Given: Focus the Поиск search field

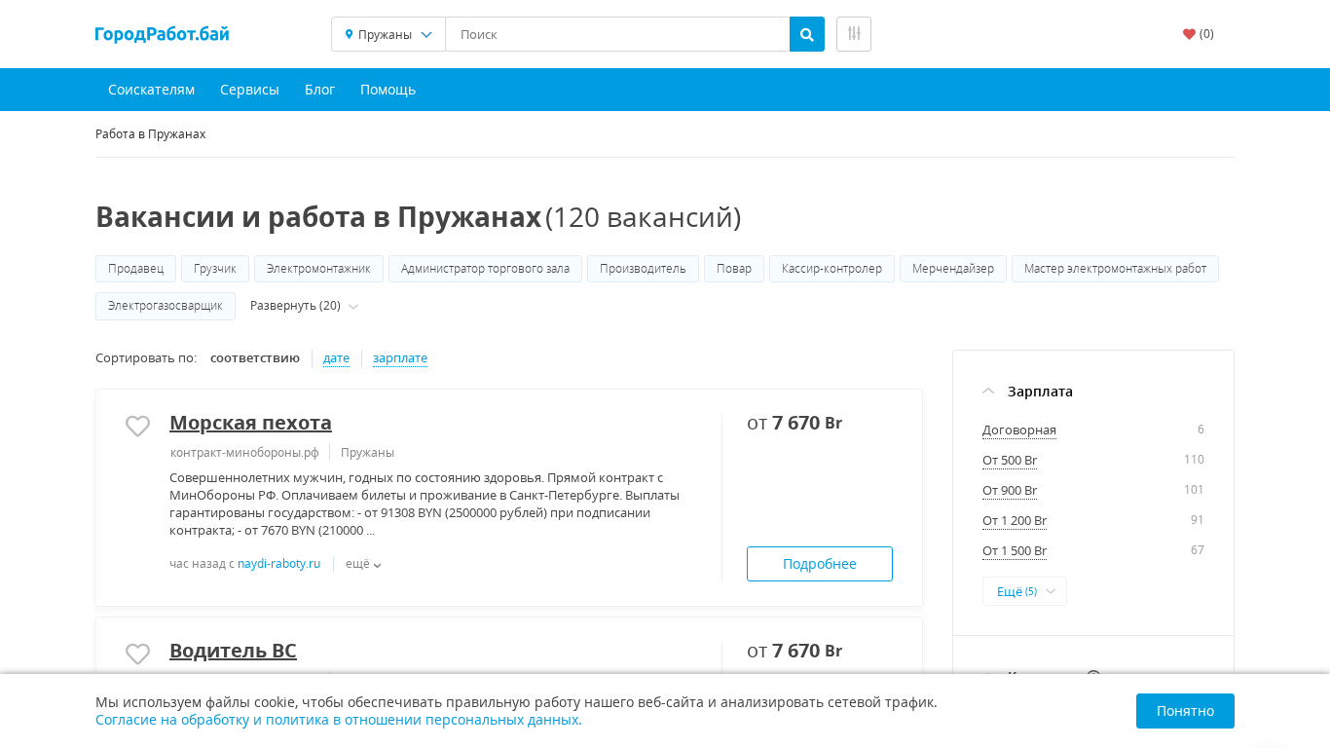Looking at the screenshot, I should (617, 34).
